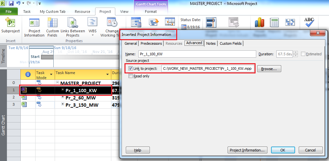Open the Gantt Chart Tools Format tab
Viewport: 329px width, 161px height.
[x=151, y=12]
